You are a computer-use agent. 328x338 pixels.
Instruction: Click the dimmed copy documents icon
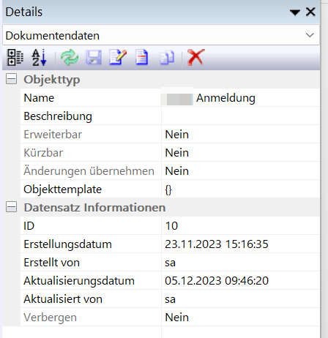[167, 58]
